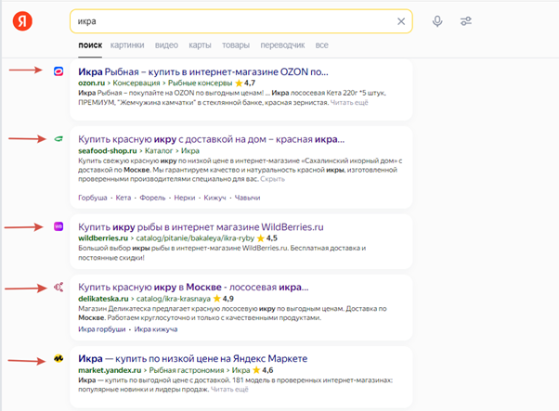The height and width of the screenshot is (411, 559).
Task: Click the OZON favicon icon
Action: coord(58,71)
